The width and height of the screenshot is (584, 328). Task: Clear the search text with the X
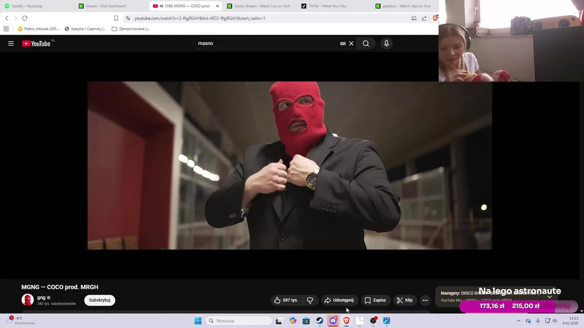click(351, 43)
